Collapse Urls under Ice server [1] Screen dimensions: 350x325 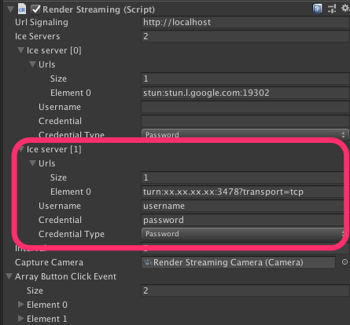coord(32,163)
